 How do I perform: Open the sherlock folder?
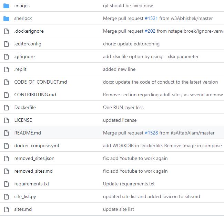click(23, 18)
